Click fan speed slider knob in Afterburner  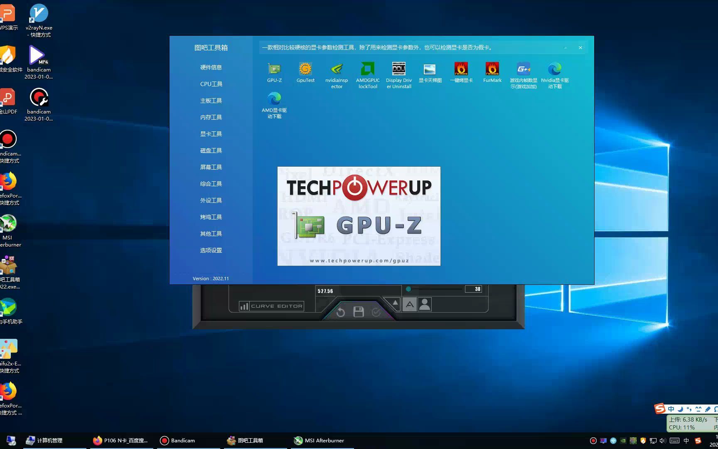tap(408, 289)
